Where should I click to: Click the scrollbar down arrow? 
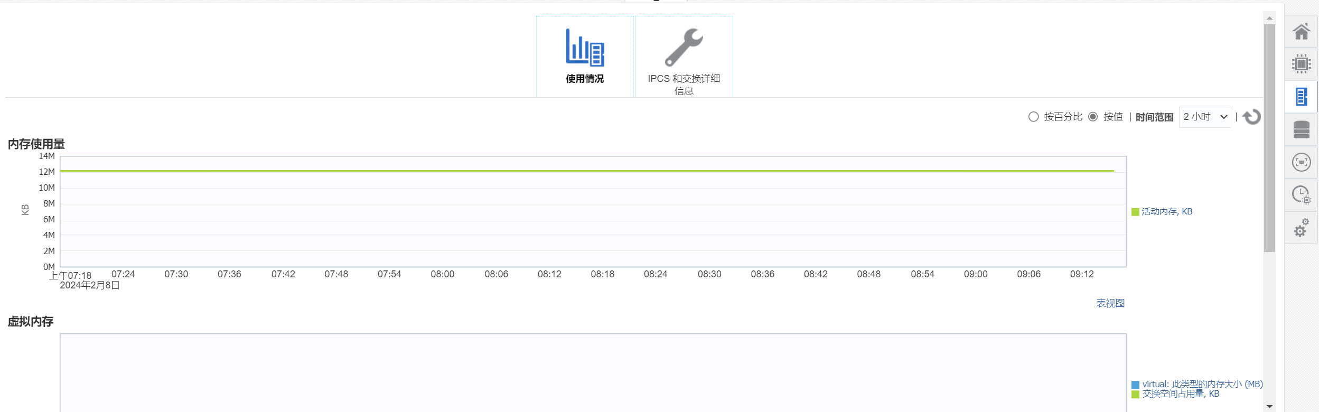[1269, 406]
